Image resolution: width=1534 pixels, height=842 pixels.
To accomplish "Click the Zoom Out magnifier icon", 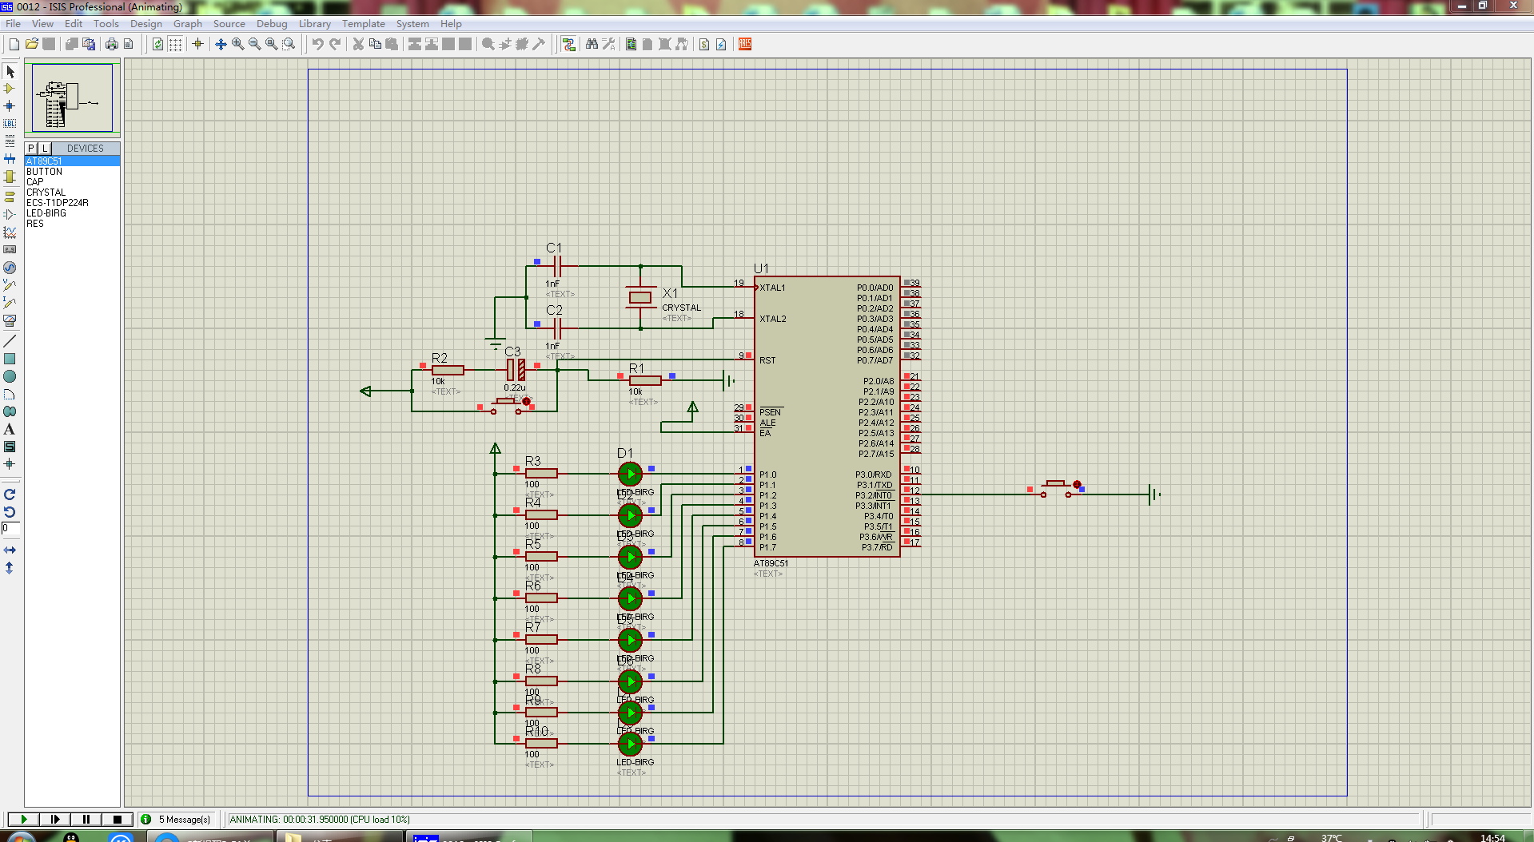I will (x=254, y=44).
